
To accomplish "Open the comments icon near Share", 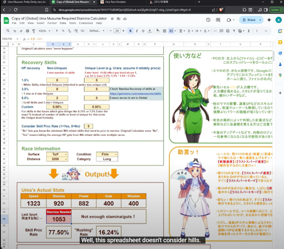I will click(x=218, y=20).
